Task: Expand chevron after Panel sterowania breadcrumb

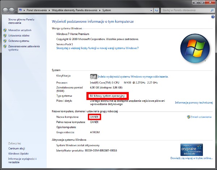Action: 49,10
